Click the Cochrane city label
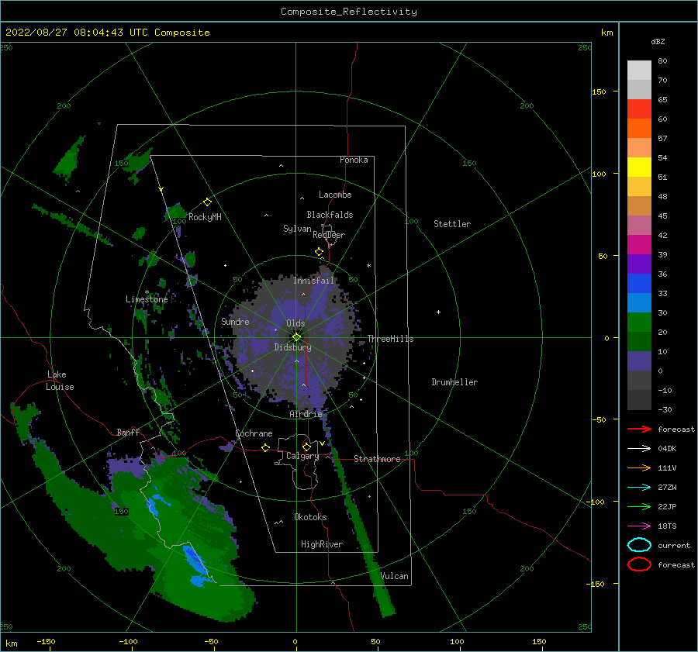Image resolution: width=698 pixels, height=652 pixels. 254,433
